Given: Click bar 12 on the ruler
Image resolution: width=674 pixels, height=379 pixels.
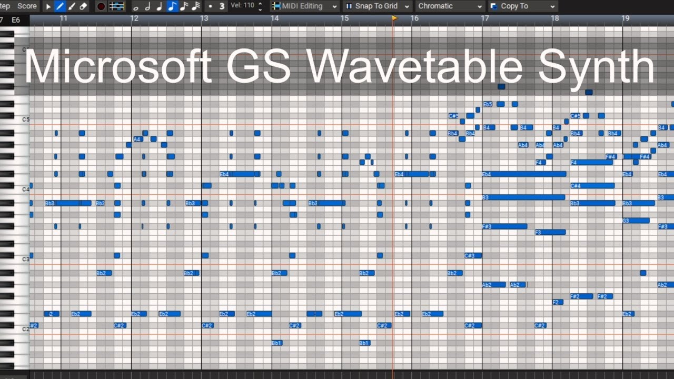Looking at the screenshot, I should pos(134,18).
